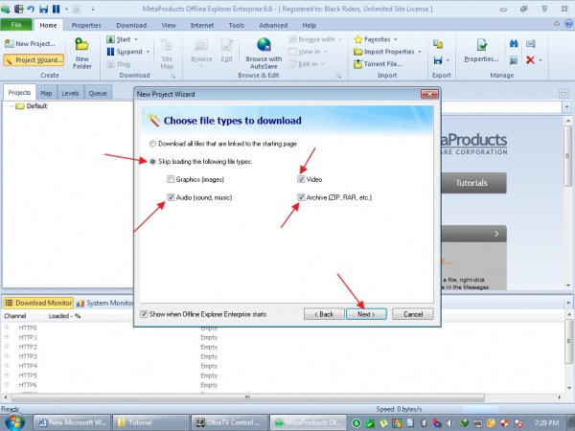This screenshot has width=575, height=431.
Task: Cancel the New Project Wizard
Action: pyautogui.click(x=413, y=314)
